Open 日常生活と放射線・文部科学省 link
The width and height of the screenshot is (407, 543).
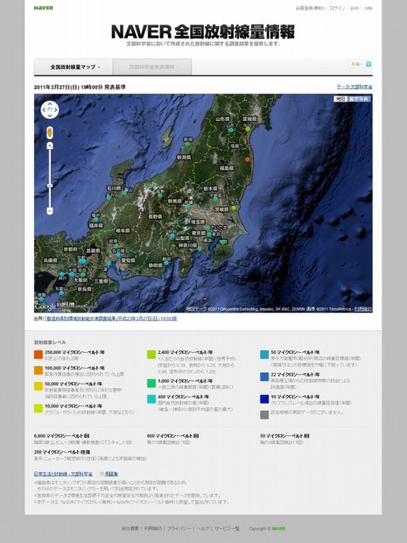(63, 474)
